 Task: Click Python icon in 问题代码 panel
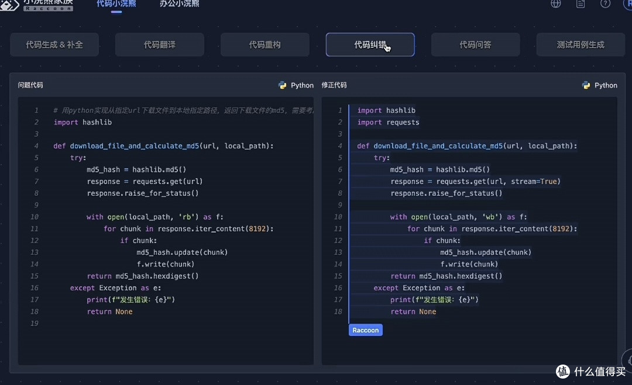[283, 85]
